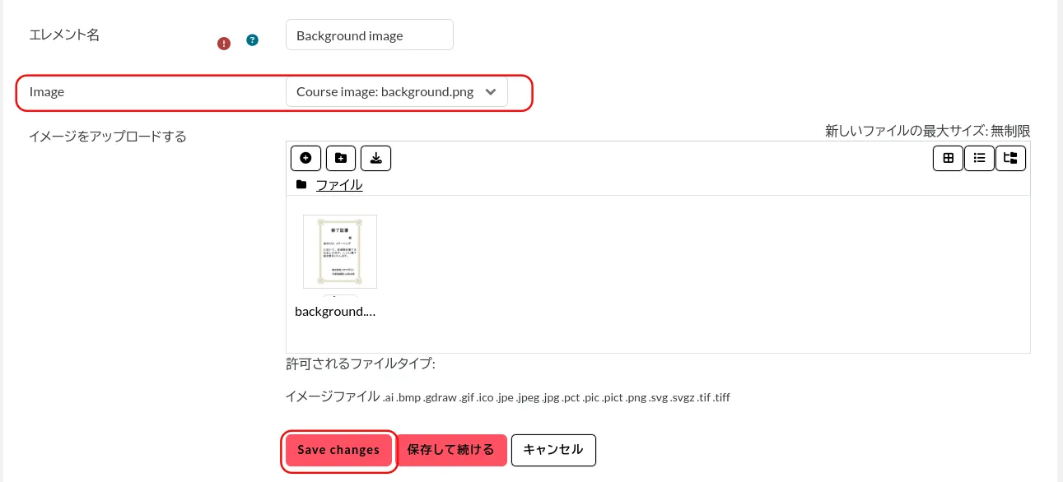
Task: Focus the エレメント名 text field
Action: (369, 35)
